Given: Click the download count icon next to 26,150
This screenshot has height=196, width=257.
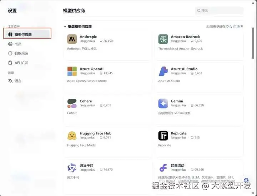Looking at the screenshot, I should pos(101,41).
